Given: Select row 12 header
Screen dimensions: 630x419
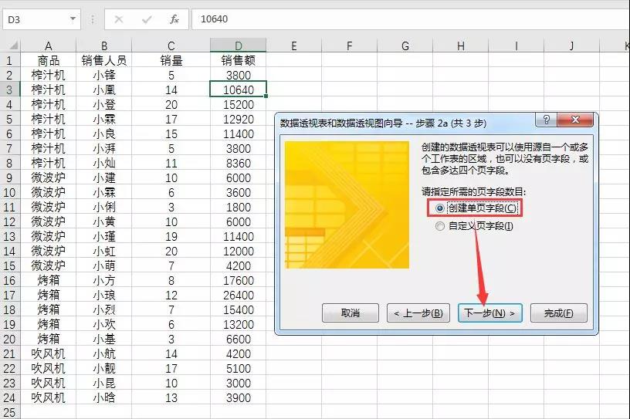Looking at the screenshot, I should coord(9,221).
